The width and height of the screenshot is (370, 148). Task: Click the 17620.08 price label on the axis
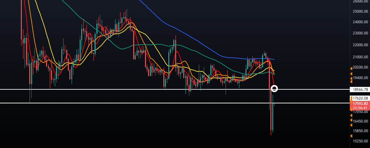click(360, 98)
